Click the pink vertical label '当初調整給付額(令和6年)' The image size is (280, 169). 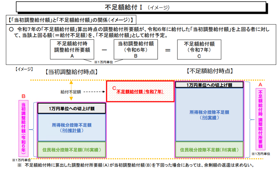pos(23,128)
